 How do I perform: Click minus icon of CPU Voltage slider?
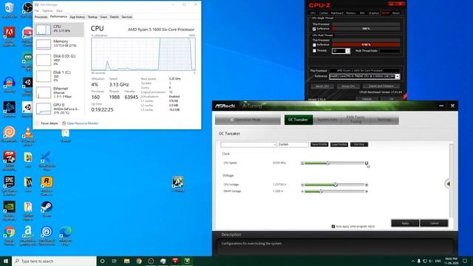coord(302,185)
